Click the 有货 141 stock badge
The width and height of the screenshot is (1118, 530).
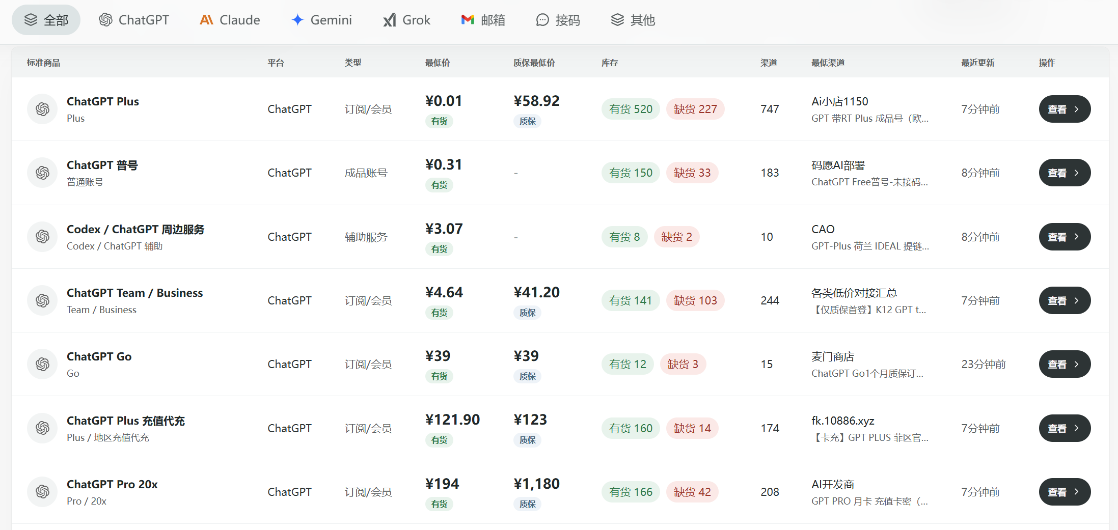631,300
